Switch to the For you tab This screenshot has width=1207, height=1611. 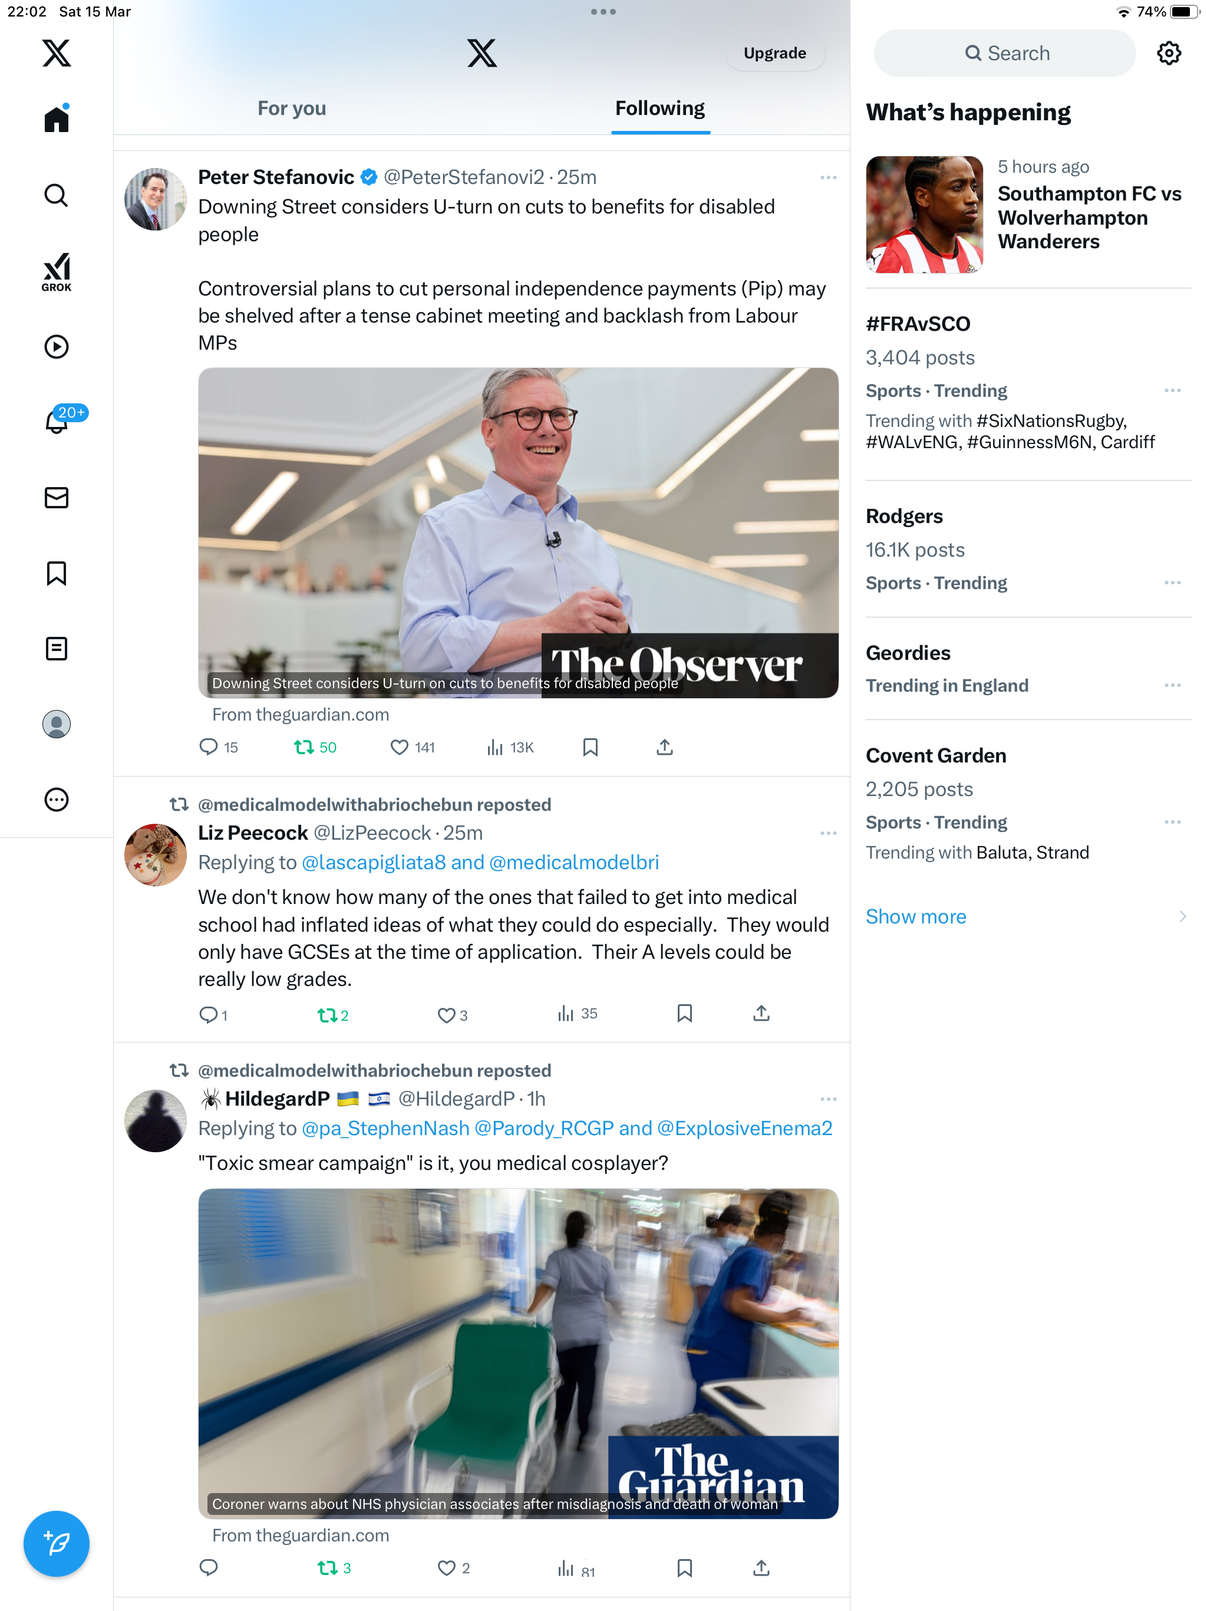click(292, 109)
